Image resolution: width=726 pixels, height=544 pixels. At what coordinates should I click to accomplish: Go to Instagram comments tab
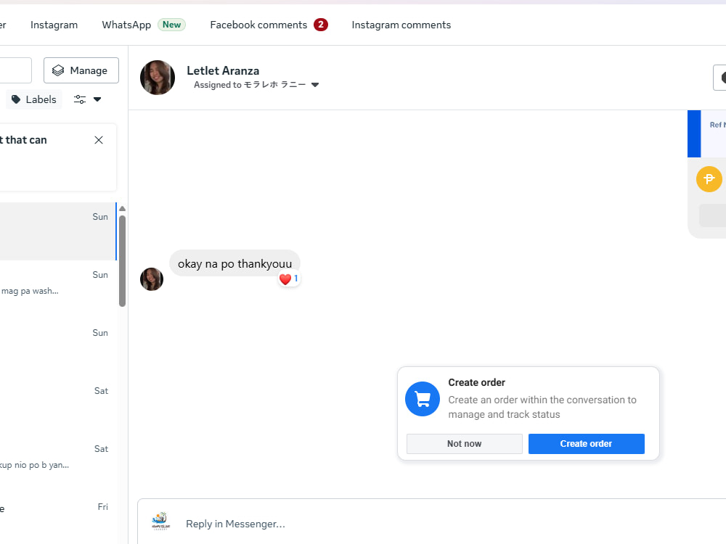(x=401, y=25)
